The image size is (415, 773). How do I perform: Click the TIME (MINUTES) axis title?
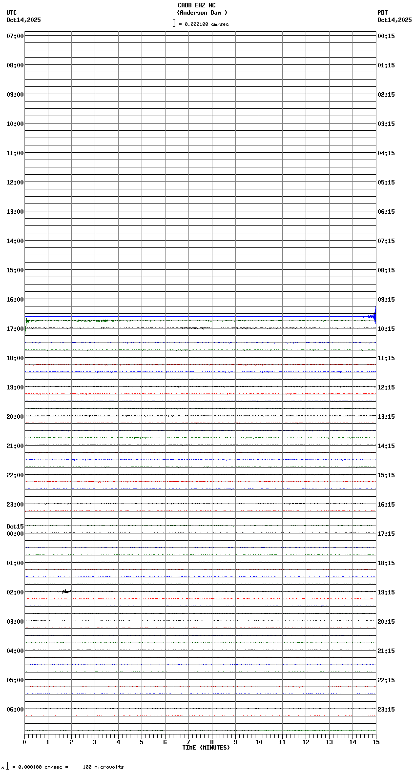coord(206,748)
